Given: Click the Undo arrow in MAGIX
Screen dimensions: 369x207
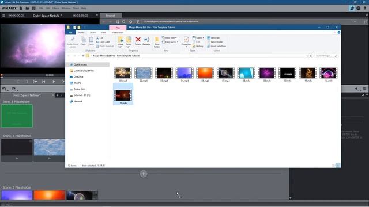Looking at the screenshot, I should click(4, 89).
